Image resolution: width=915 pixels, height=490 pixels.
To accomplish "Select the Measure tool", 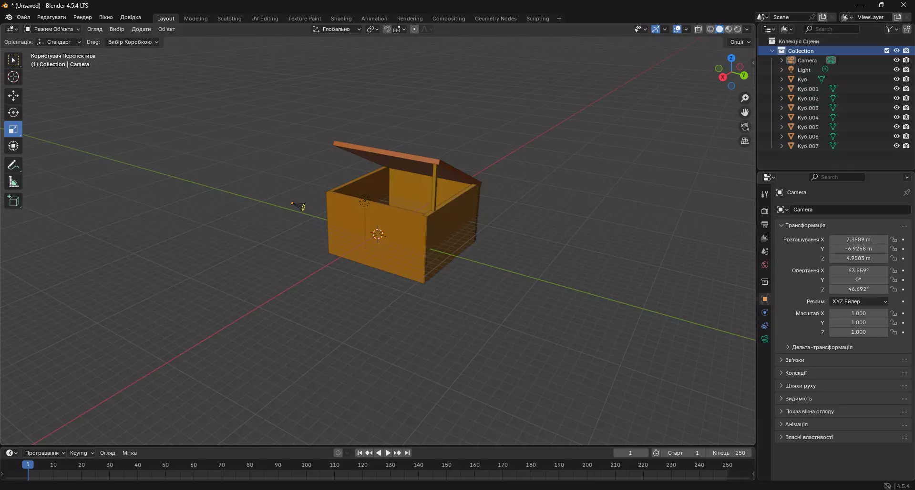I will click(13, 182).
